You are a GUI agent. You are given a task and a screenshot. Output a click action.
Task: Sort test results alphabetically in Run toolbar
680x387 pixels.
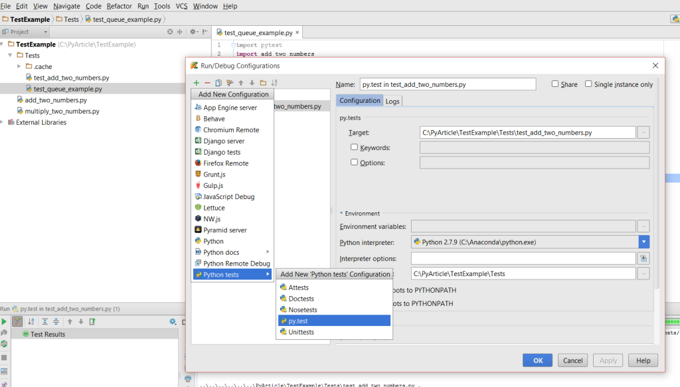pyautogui.click(x=31, y=321)
